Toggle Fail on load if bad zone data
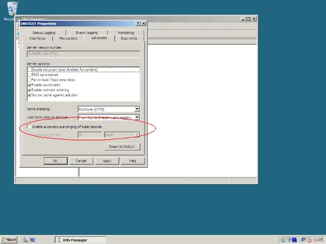 click(x=30, y=80)
